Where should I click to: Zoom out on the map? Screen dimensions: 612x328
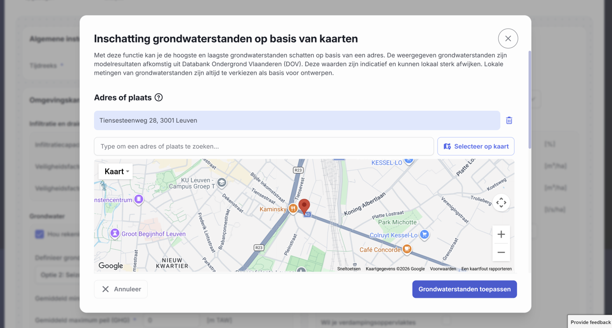[x=501, y=252]
